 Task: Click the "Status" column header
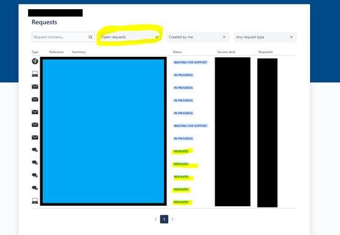coord(177,52)
